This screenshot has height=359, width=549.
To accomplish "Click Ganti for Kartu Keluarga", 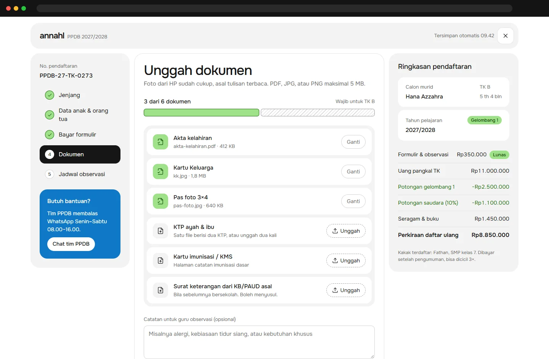I will [x=353, y=172].
